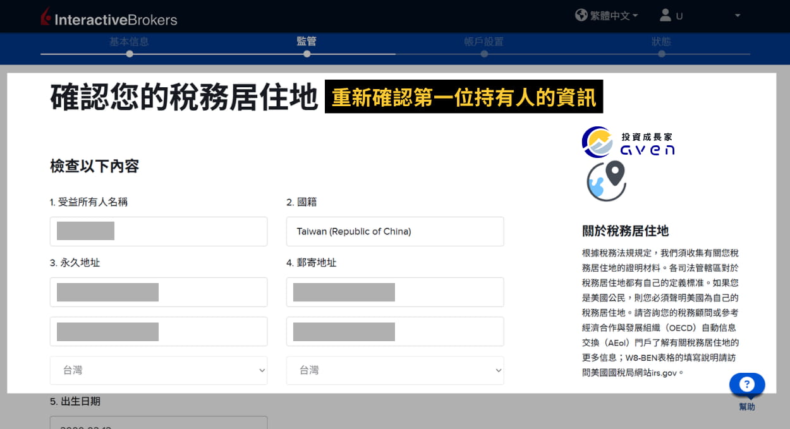Viewport: 790px width, 429px height.
Task: Click the 確認您的稅務居住地 page title
Action: [184, 97]
